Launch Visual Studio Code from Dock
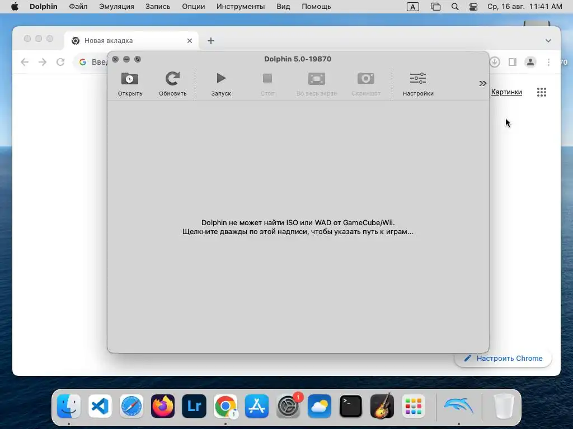The width and height of the screenshot is (573, 429). [100, 406]
